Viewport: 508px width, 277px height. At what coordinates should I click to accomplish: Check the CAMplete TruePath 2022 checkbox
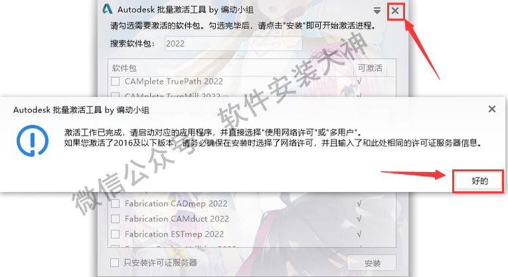116,81
